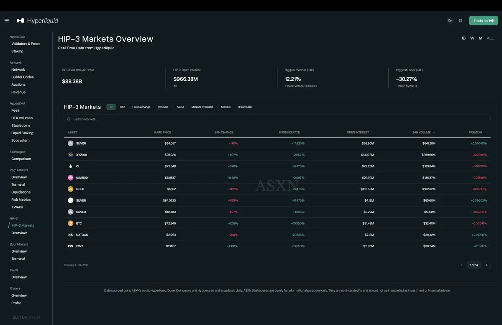
Task: Filter markets by HyENA
Action: [180, 107]
